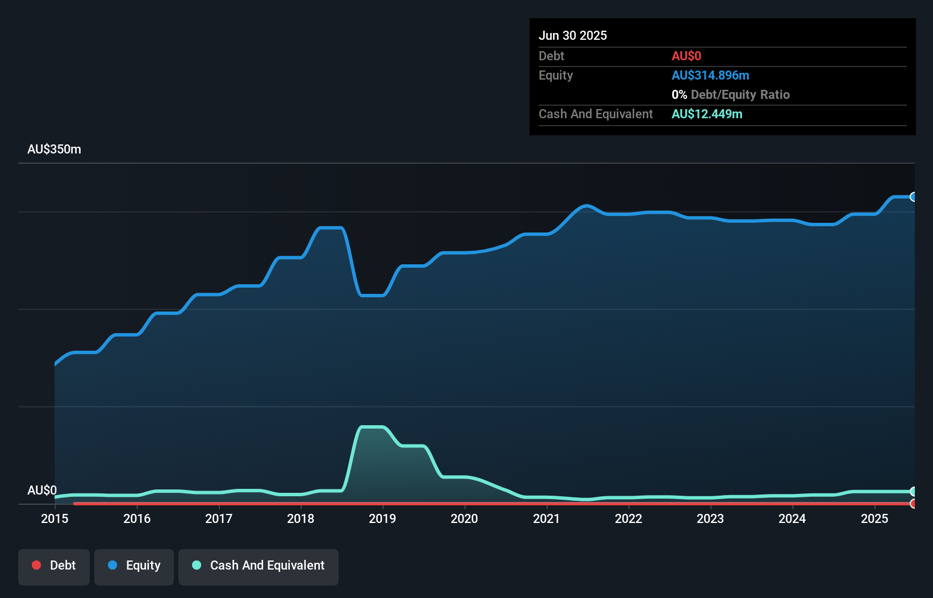Click the Jun 30 2025 tooltip date header
This screenshot has height=598, width=933.
point(573,35)
